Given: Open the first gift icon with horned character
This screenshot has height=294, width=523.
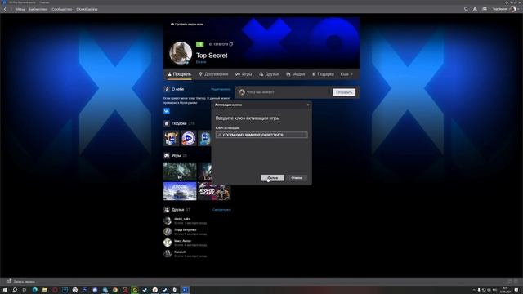Looking at the screenshot, I should click(172, 138).
